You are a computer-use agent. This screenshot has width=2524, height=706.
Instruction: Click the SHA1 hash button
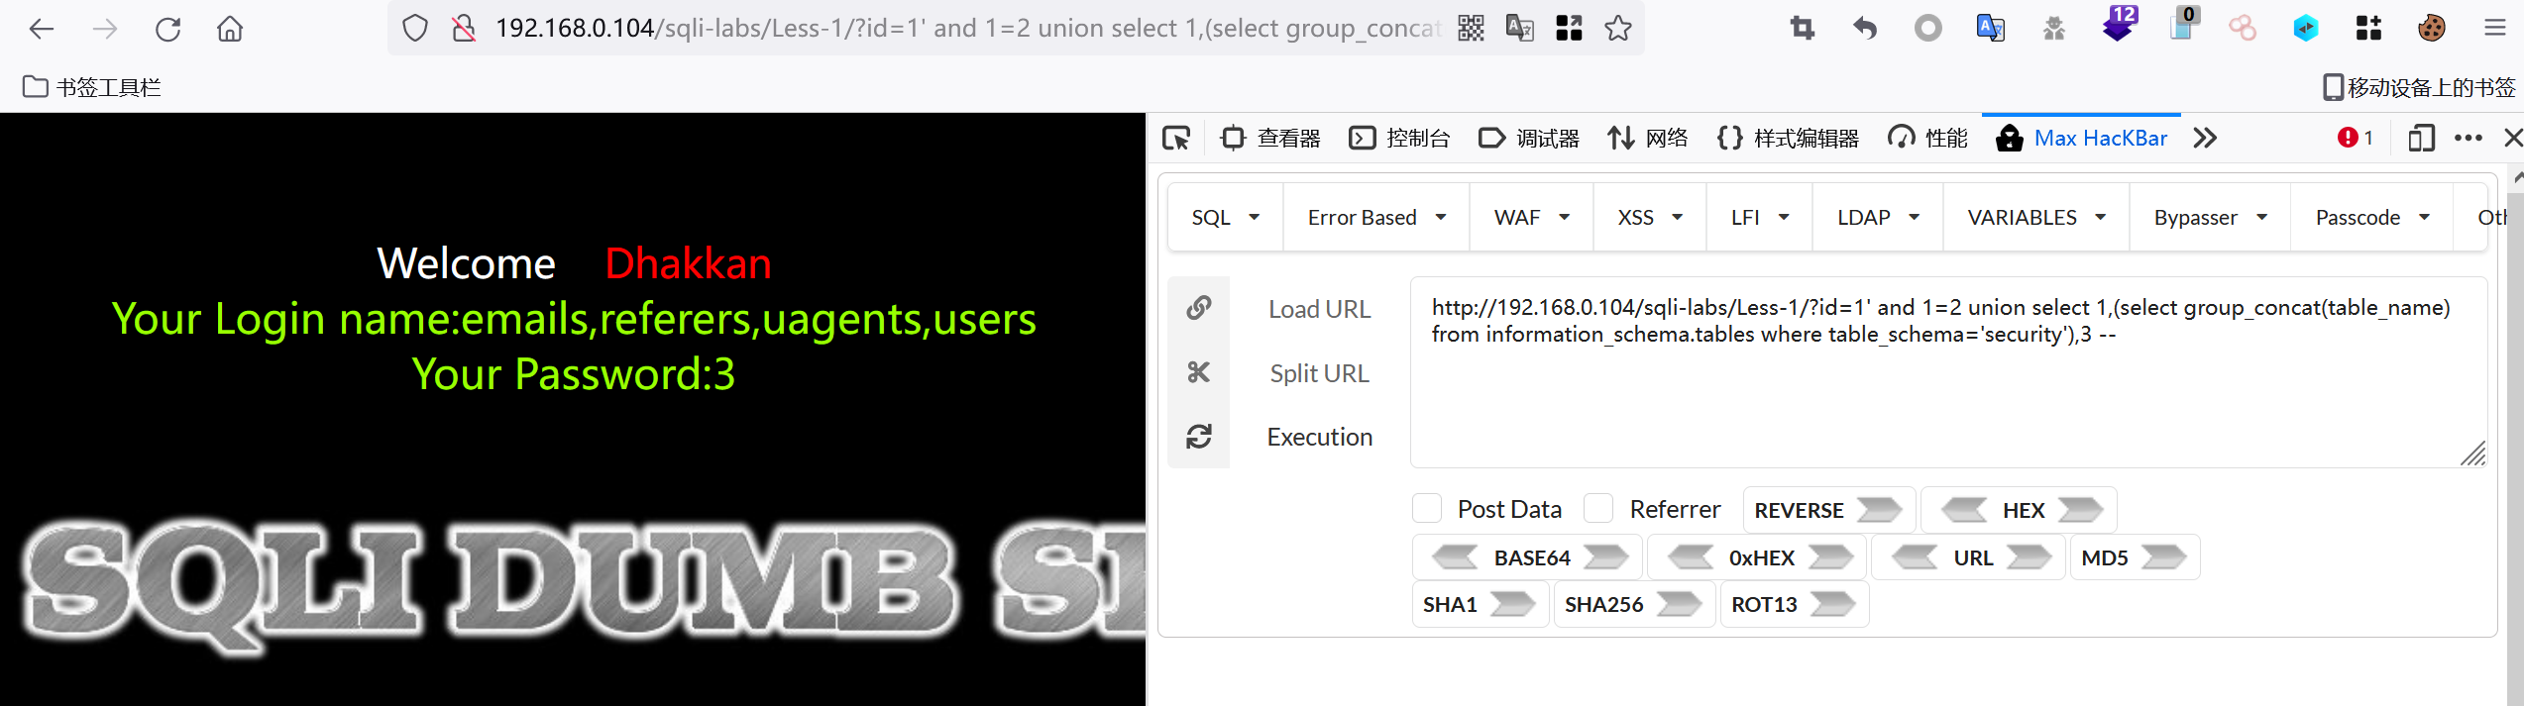pos(1480,604)
